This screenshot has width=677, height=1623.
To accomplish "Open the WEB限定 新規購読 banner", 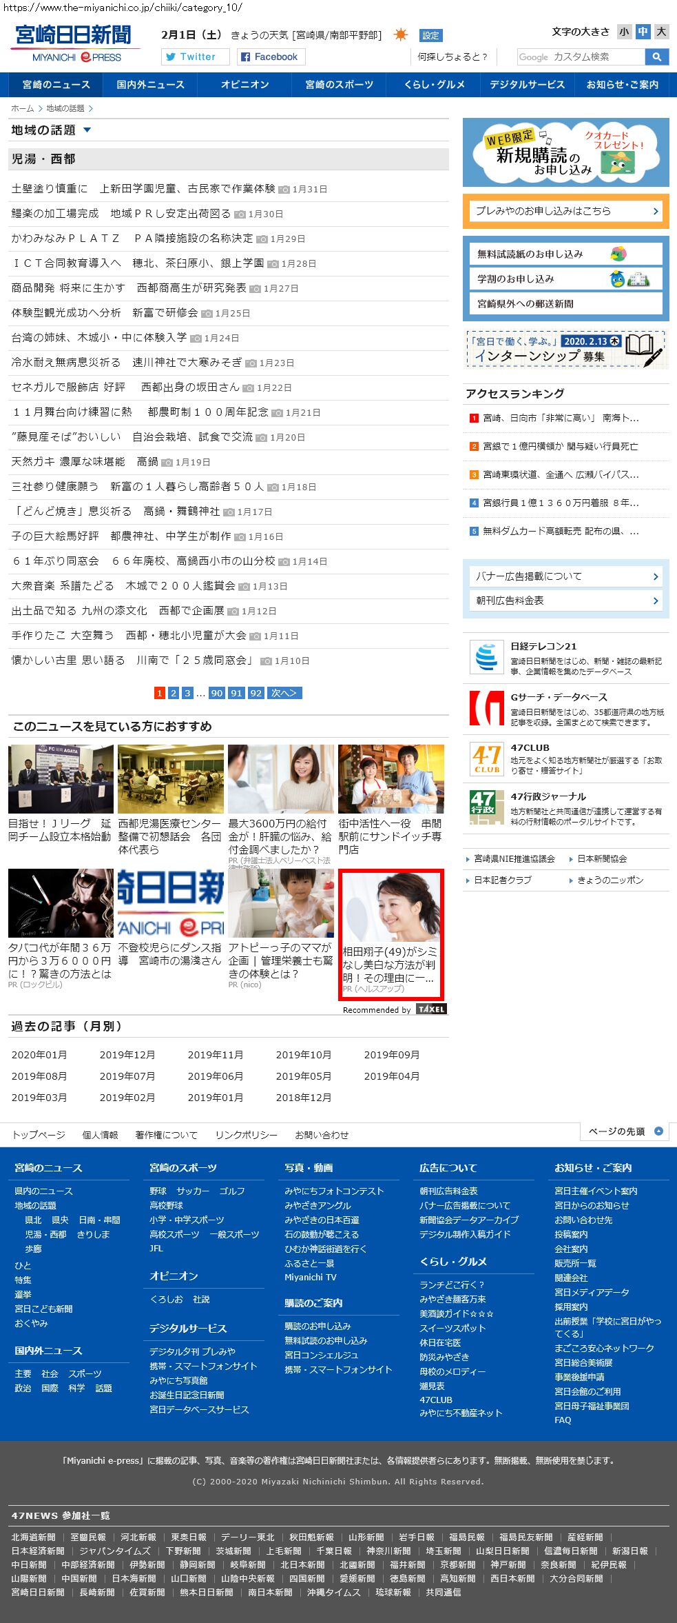I will (566, 152).
